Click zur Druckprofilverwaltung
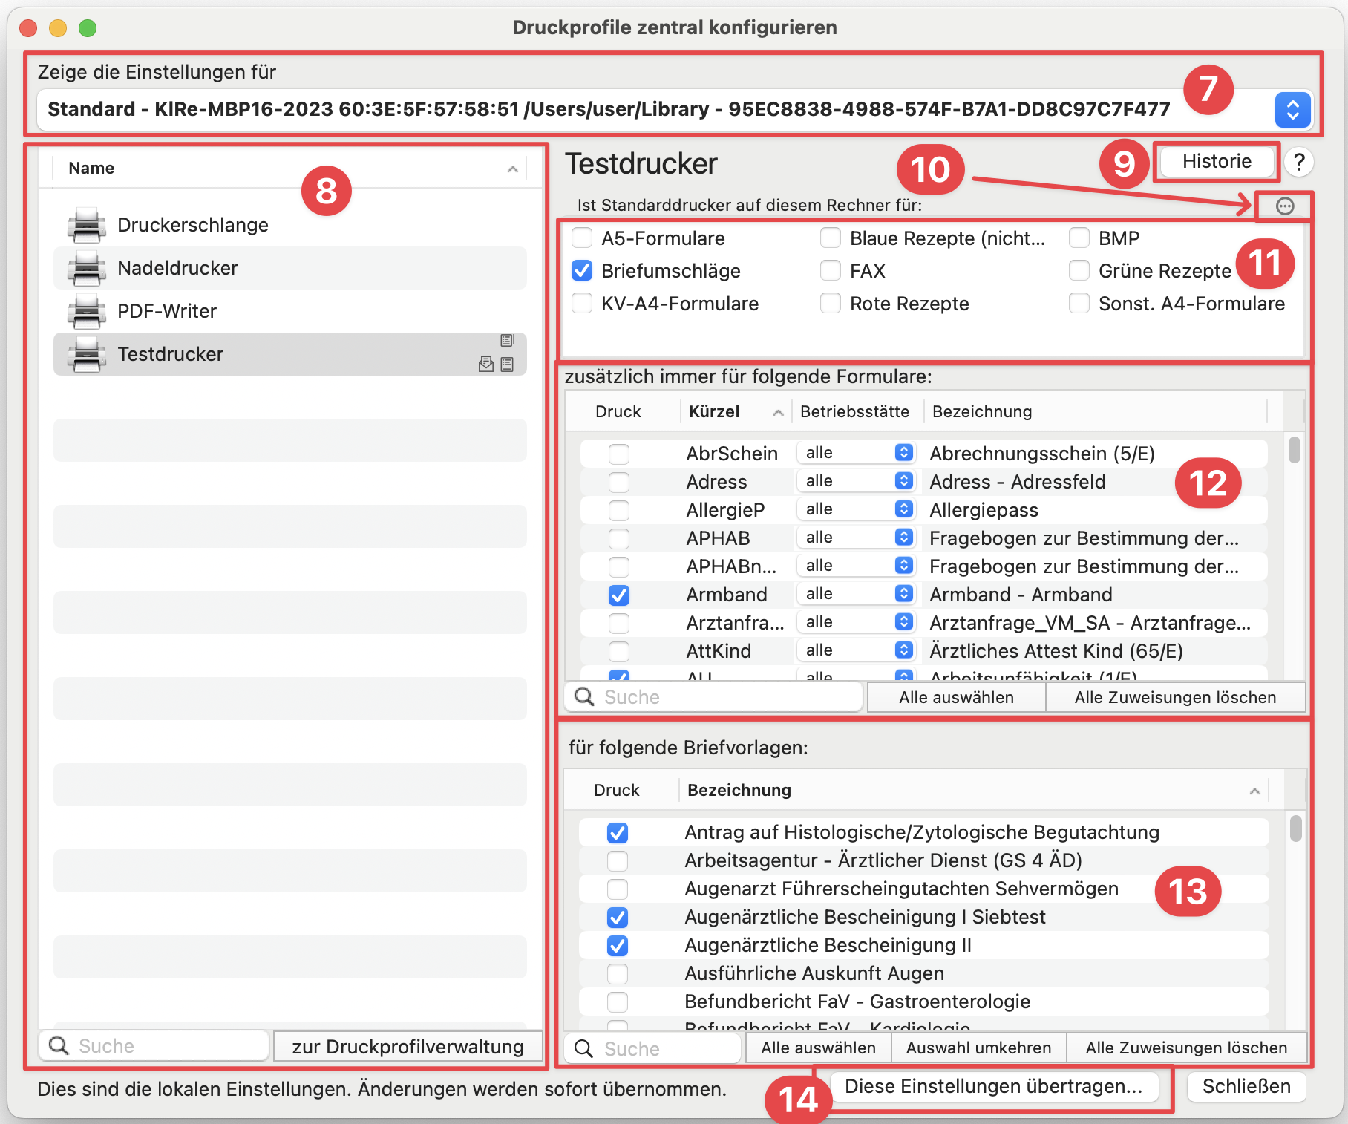The height and width of the screenshot is (1124, 1348). click(x=408, y=1046)
